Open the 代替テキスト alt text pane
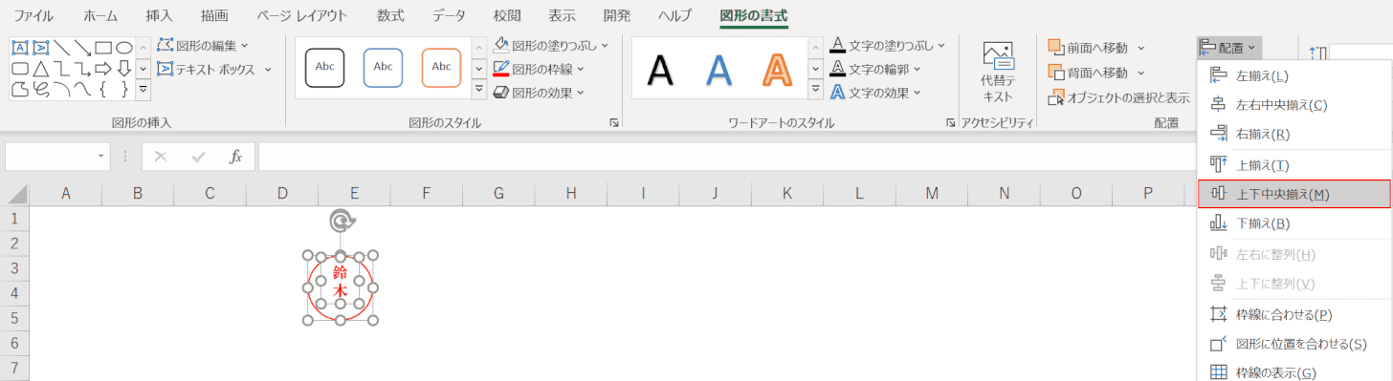This screenshot has width=1393, height=381. coord(998,72)
